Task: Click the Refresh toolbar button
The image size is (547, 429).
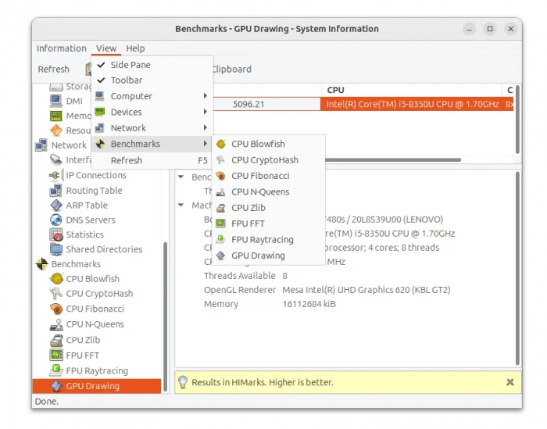Action: pyautogui.click(x=54, y=69)
